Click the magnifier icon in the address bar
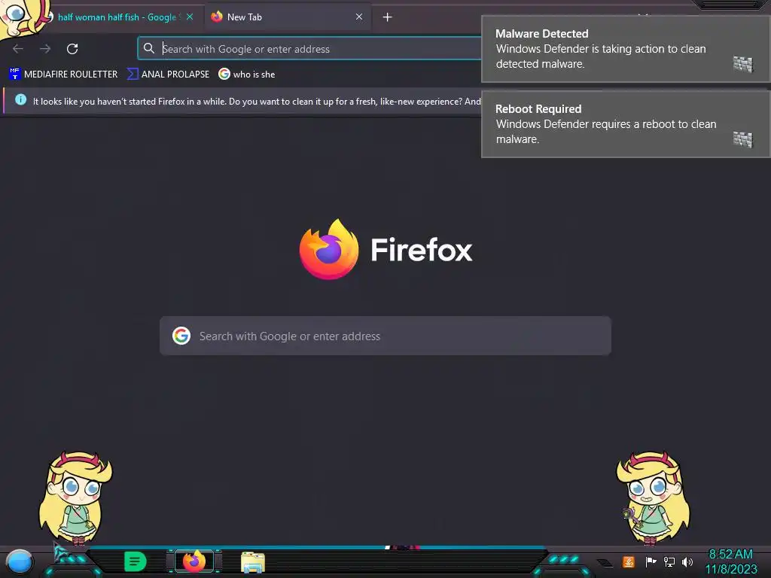 (x=149, y=48)
